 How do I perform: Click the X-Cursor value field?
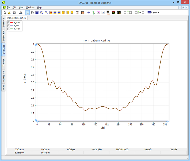coord(19,153)
